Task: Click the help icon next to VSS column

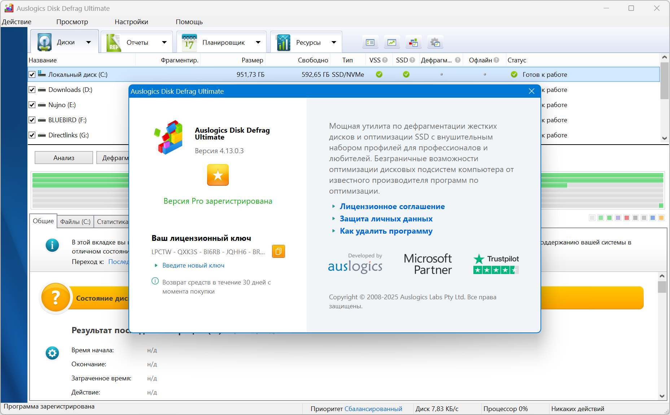Action: (385, 60)
